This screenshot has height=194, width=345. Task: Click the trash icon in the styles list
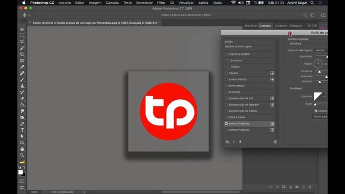coord(275,142)
